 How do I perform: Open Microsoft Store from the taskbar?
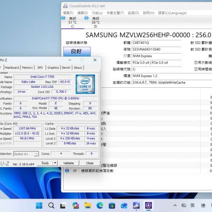click(112, 206)
